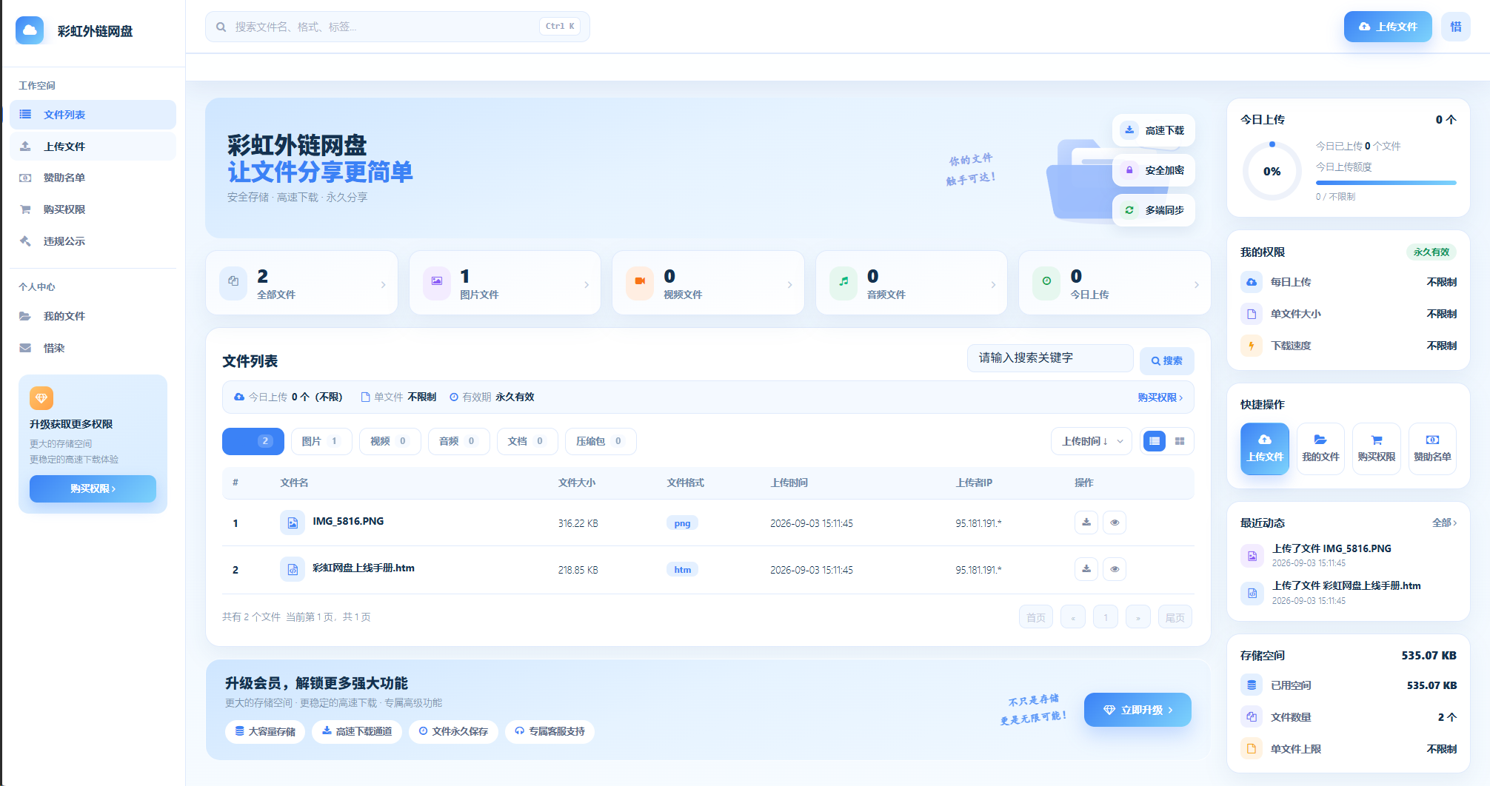Open the 全部文件 stats card
Screen dimensions: 1490x786
pyautogui.click(x=301, y=283)
